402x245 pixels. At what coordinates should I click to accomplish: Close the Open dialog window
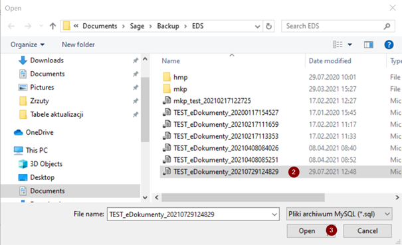click(393, 8)
